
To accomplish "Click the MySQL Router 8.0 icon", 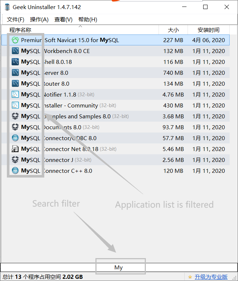I will coord(15,84).
